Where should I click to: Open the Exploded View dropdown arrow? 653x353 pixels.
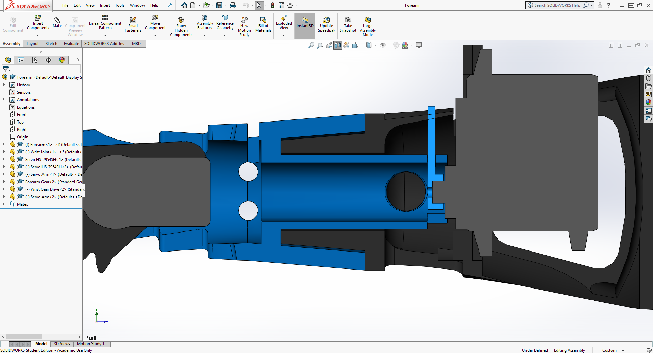tap(284, 35)
